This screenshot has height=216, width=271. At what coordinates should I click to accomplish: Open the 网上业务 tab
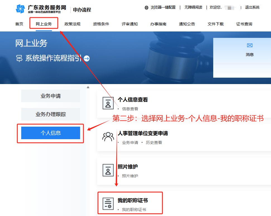44,24
